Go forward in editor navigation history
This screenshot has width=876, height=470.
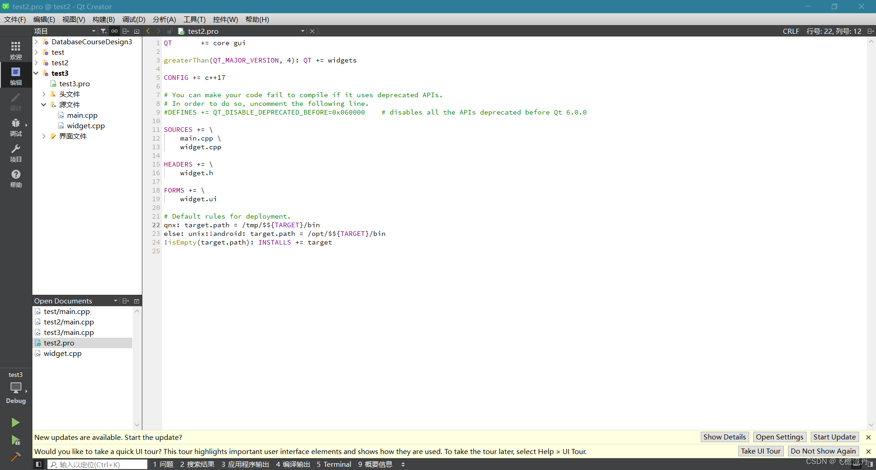158,31
